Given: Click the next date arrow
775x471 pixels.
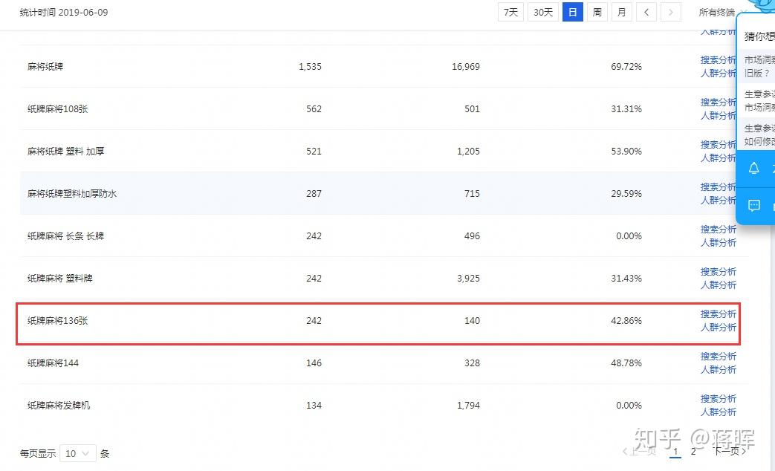Looking at the screenshot, I should tap(671, 13).
